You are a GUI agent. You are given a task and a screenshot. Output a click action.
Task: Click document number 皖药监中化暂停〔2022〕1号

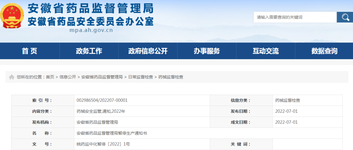(103, 144)
